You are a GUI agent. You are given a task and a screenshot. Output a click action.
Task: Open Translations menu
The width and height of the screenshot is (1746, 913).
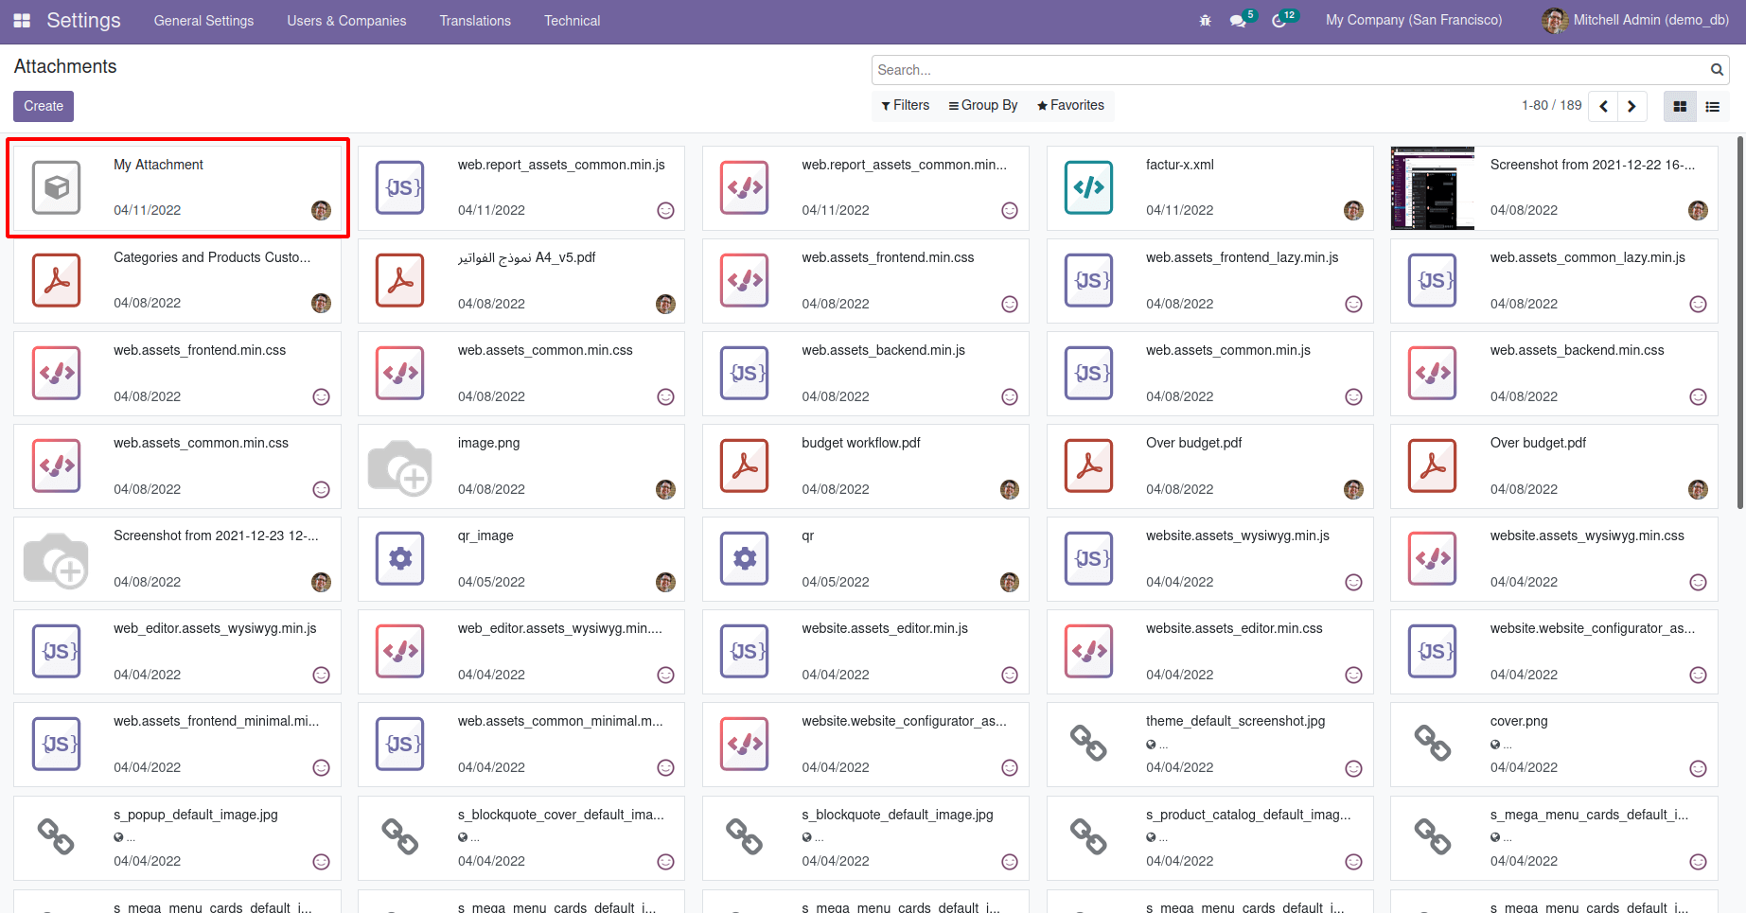click(475, 21)
